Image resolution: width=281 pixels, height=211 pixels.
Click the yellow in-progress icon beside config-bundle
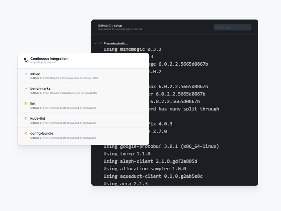tap(26, 133)
